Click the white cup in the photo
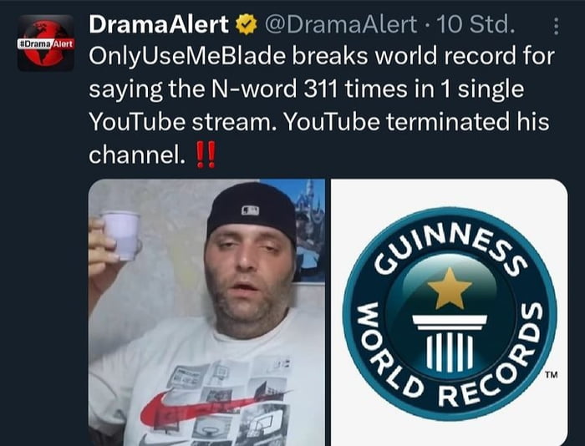The width and height of the screenshot is (585, 446). point(122,236)
